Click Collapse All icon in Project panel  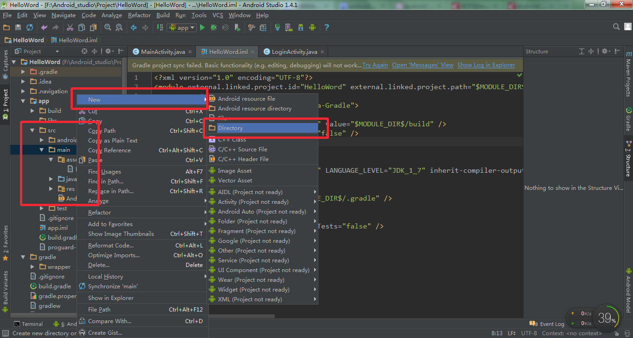(94, 51)
